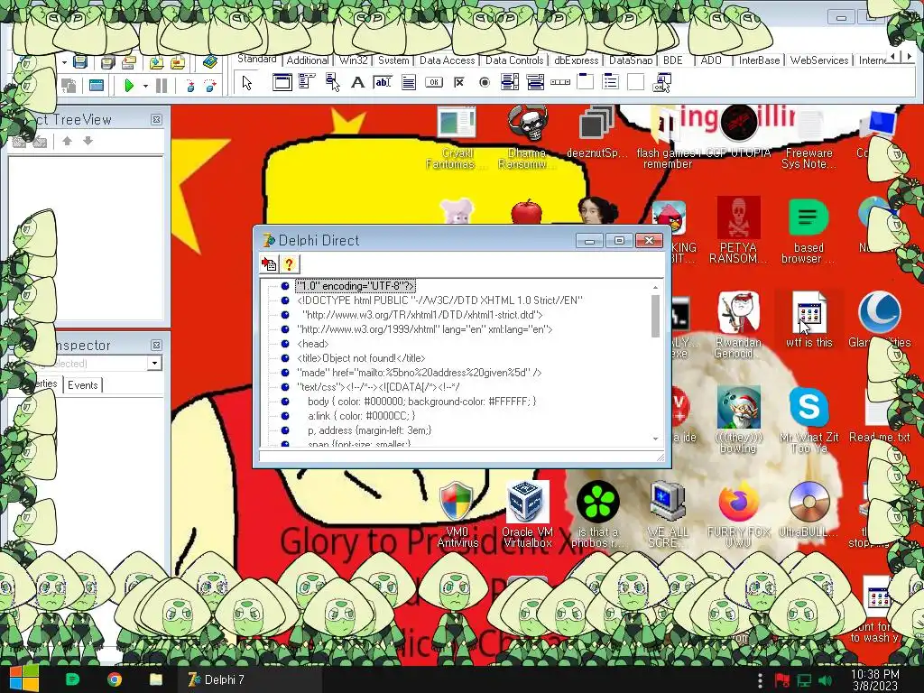Open the WebServices palette tab
This screenshot has width=924, height=693.
tap(819, 60)
